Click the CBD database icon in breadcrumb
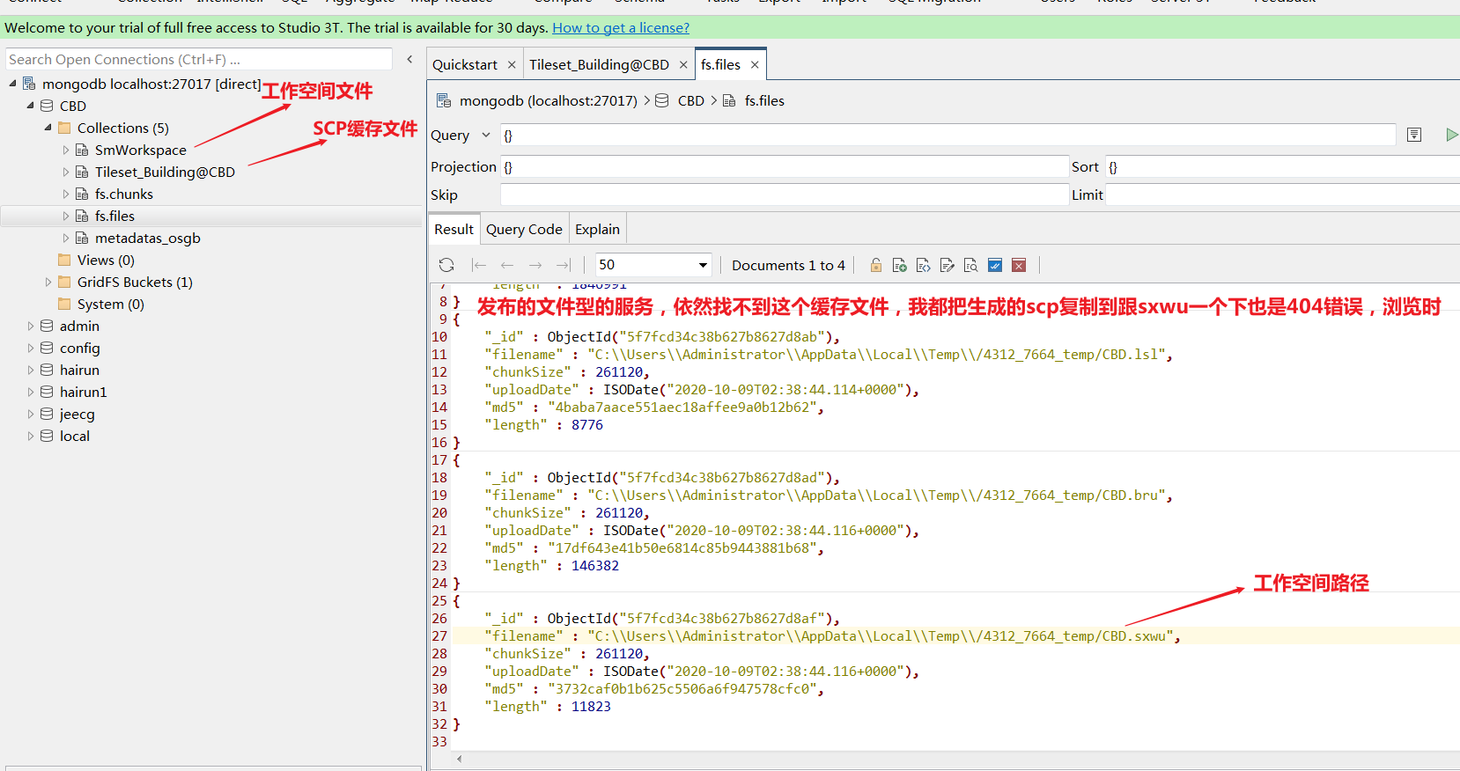The width and height of the screenshot is (1460, 771). [x=662, y=100]
